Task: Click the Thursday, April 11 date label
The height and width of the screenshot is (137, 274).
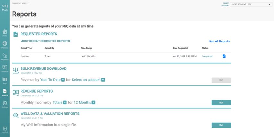Action: click(21, 3)
